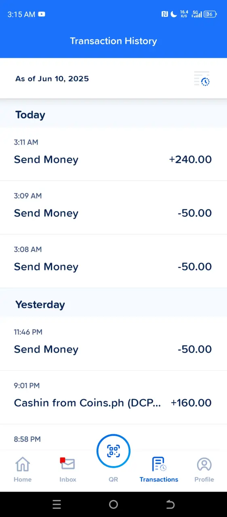Open the Profile icon

(204, 464)
